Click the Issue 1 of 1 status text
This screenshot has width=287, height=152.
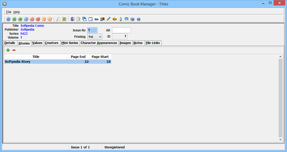click(x=80, y=147)
